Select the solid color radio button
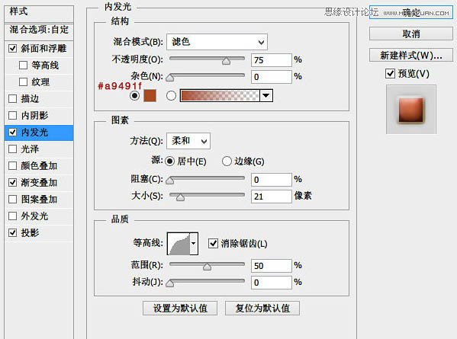This screenshot has height=339, width=457. [134, 95]
